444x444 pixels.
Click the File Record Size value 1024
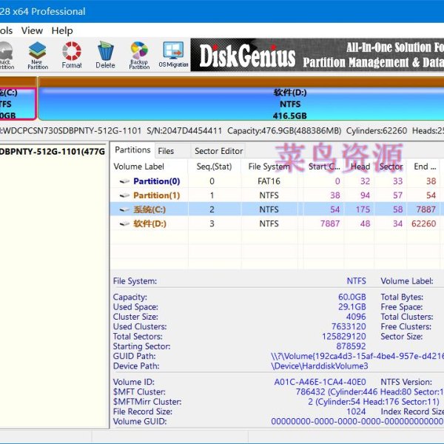pos(356,411)
